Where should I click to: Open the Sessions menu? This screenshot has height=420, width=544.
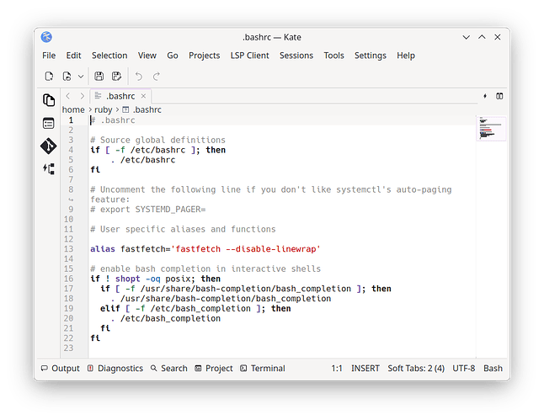point(296,56)
